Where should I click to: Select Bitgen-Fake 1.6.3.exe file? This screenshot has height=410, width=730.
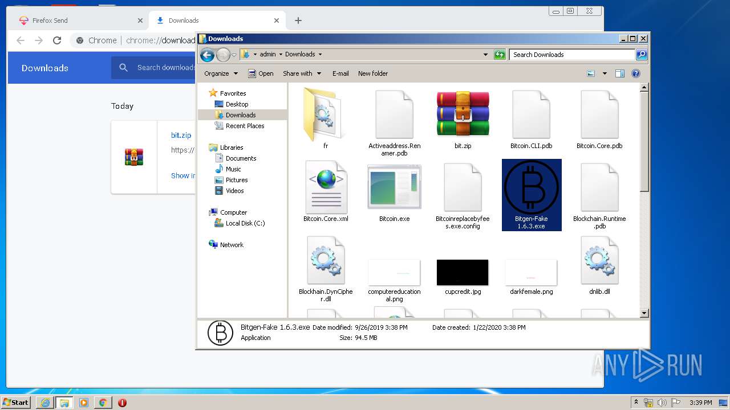(532, 195)
